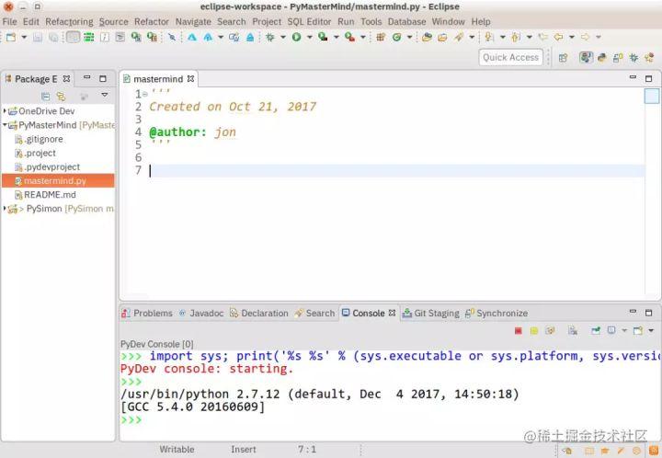
Task: Open the New wizard dropdown arrow
Action: 24,37
